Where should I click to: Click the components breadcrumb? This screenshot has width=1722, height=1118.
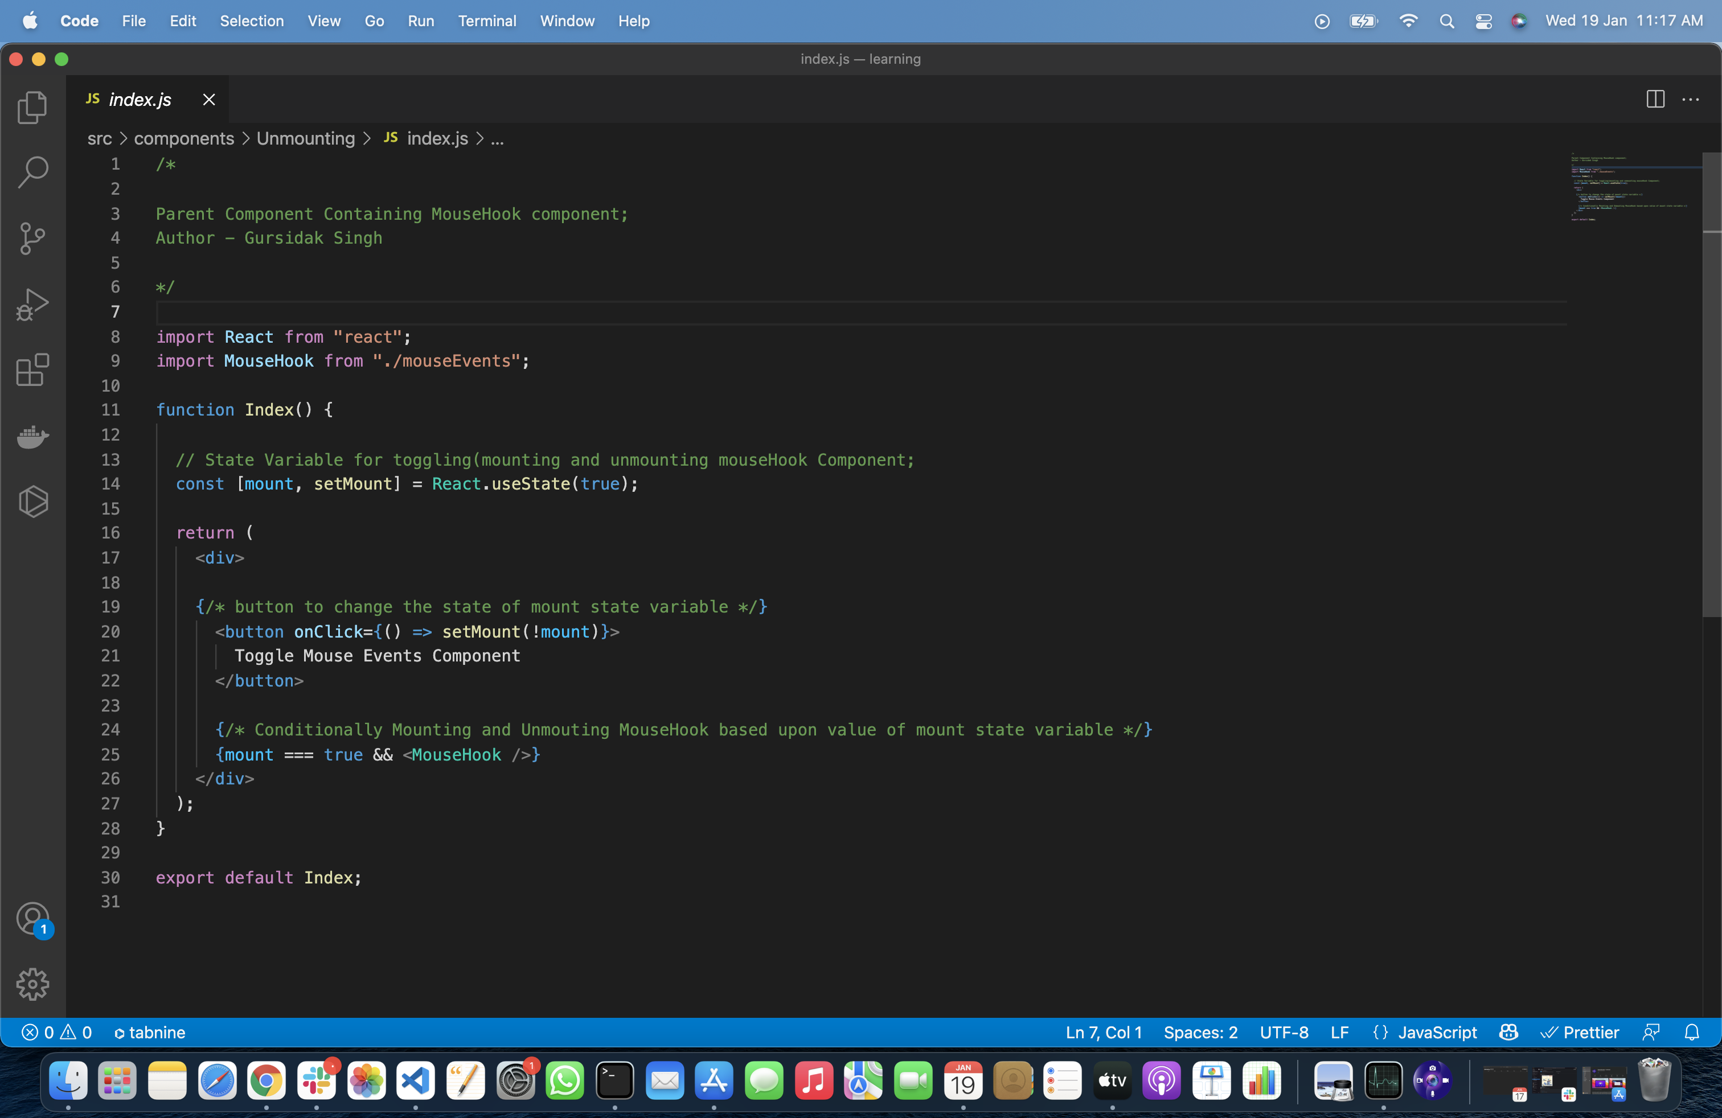point(184,138)
